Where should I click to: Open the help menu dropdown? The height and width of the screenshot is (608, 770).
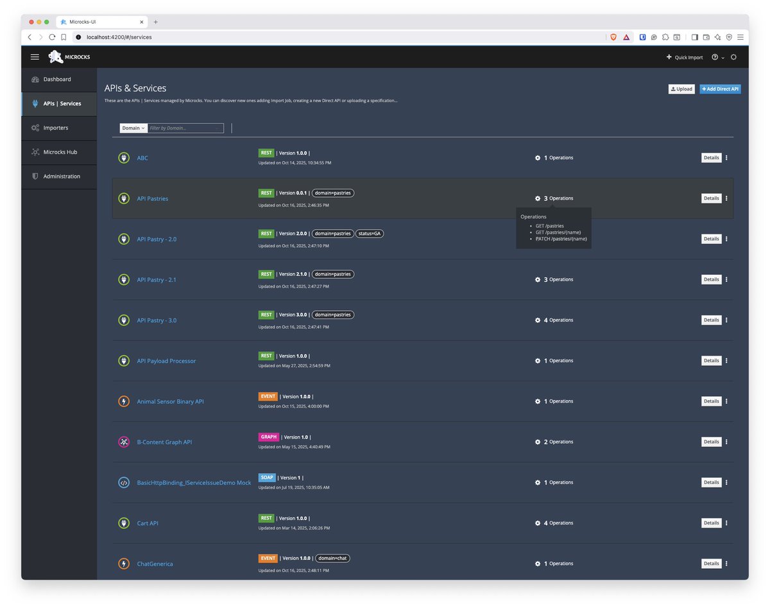[x=717, y=57]
